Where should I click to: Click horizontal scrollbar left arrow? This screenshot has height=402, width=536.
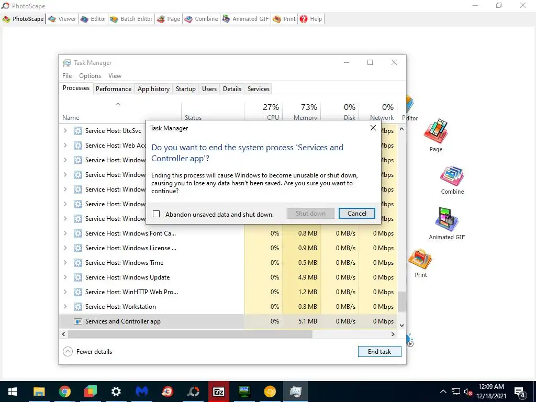(63, 334)
